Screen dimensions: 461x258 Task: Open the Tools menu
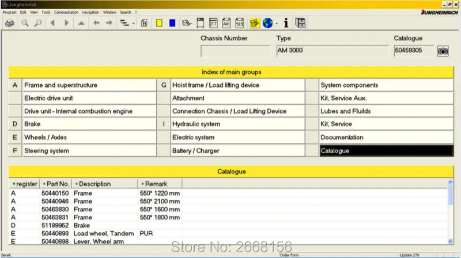(46, 12)
